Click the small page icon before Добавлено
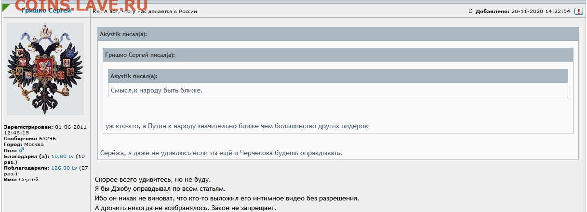 [x=470, y=11]
